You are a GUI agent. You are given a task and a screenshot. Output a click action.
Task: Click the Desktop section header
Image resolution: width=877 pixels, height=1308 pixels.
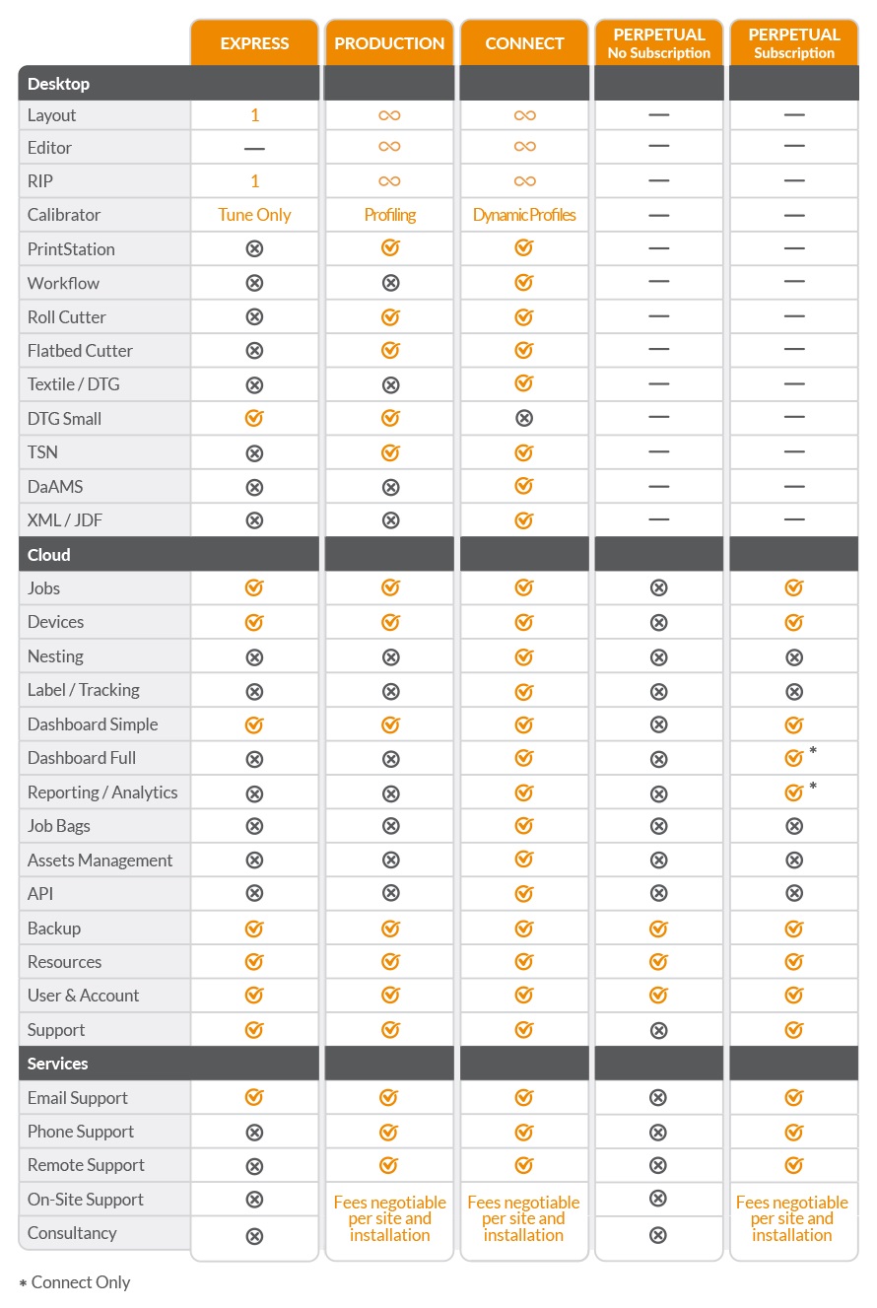point(59,84)
